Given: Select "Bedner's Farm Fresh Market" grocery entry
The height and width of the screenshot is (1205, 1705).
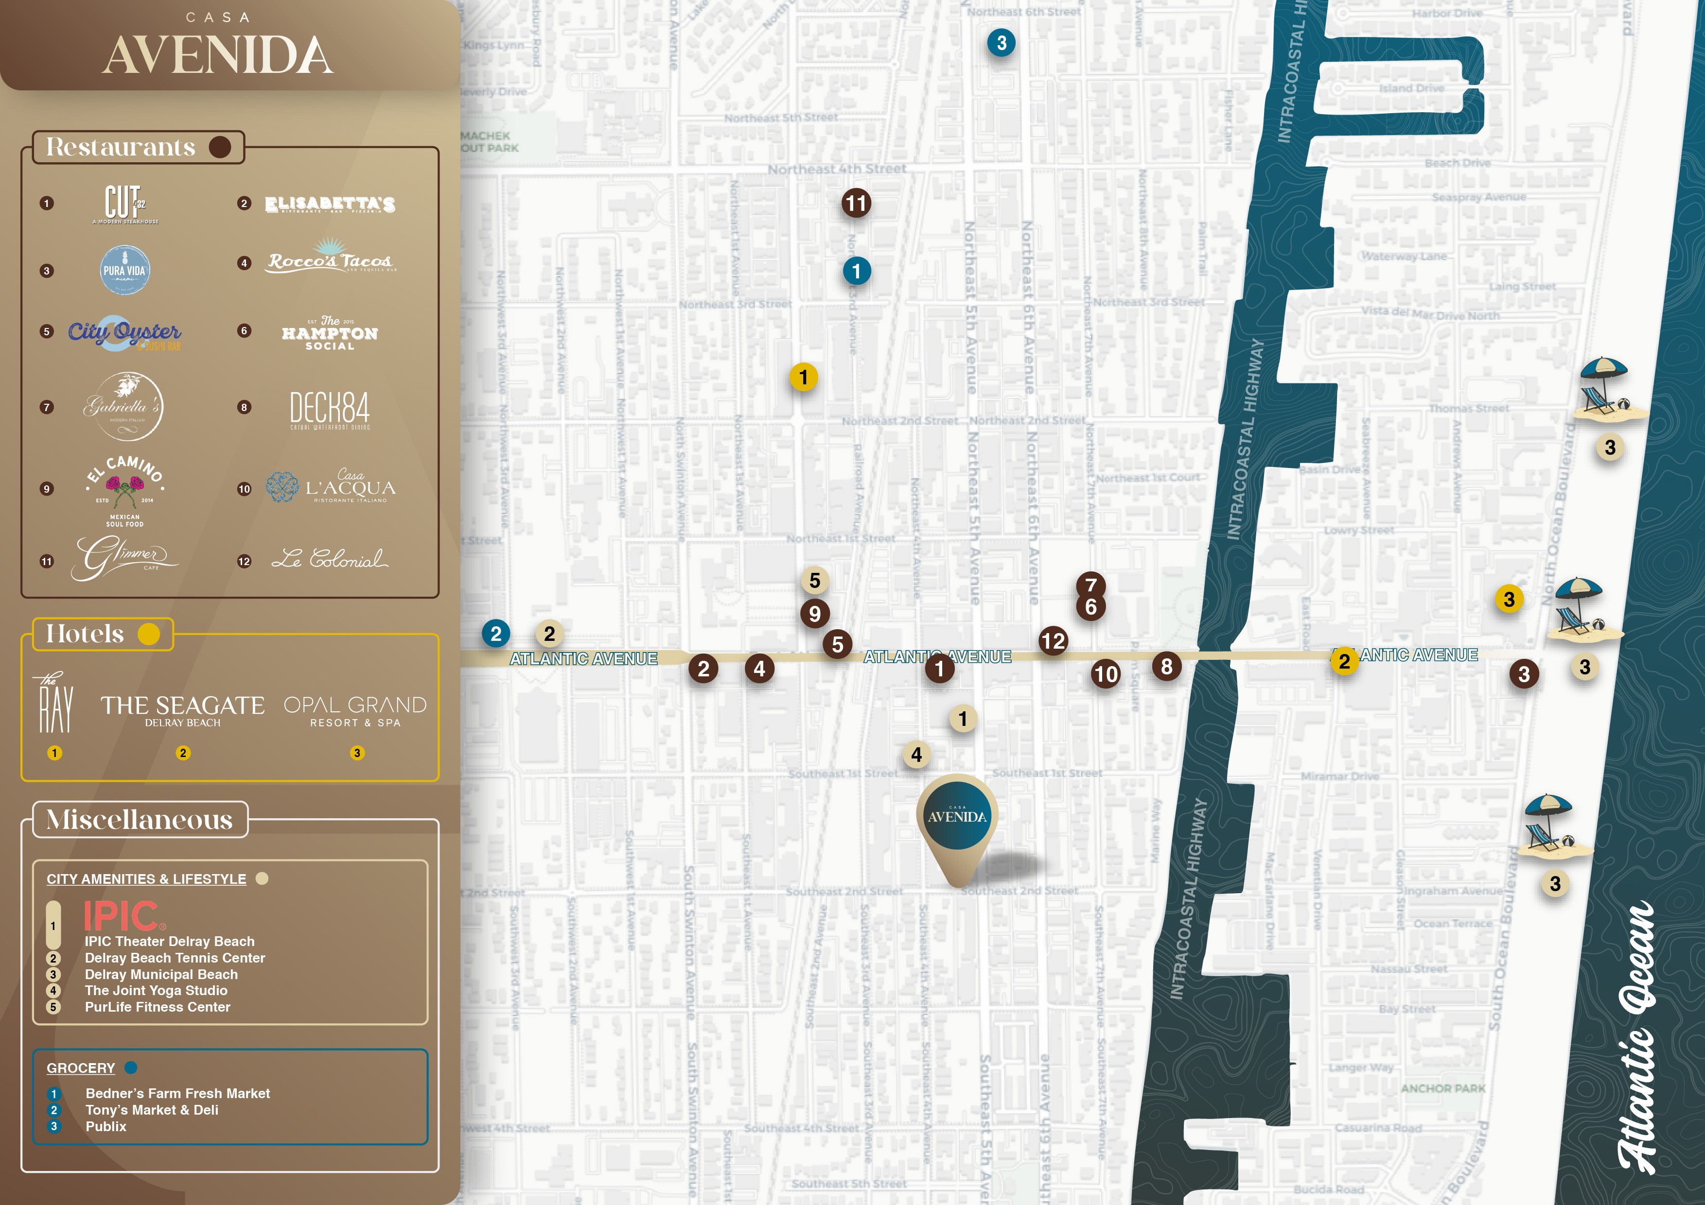Looking at the screenshot, I should [x=177, y=1094].
